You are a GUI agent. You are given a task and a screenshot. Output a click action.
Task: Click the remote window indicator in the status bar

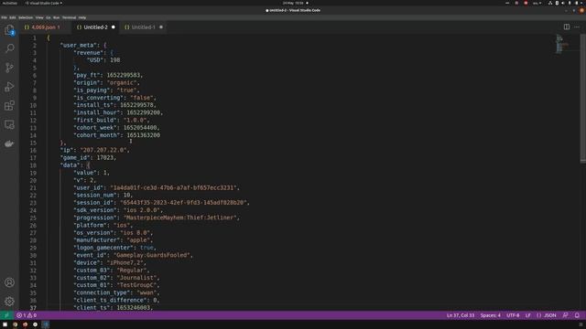point(6,315)
